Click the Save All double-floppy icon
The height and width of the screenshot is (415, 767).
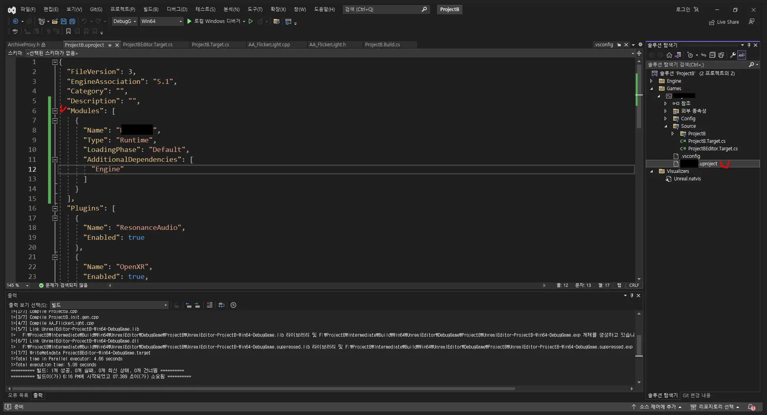pos(72,21)
